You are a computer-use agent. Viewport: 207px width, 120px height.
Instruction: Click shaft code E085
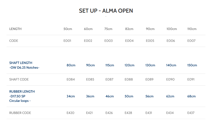(x=90, y=79)
